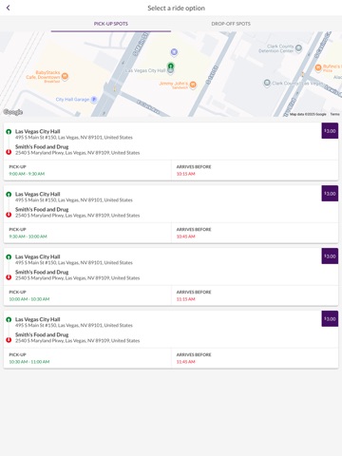Tap Clark County Detention Center map marker
Image resolution: width=342 pixels, height=456 pixels.
[298, 48]
